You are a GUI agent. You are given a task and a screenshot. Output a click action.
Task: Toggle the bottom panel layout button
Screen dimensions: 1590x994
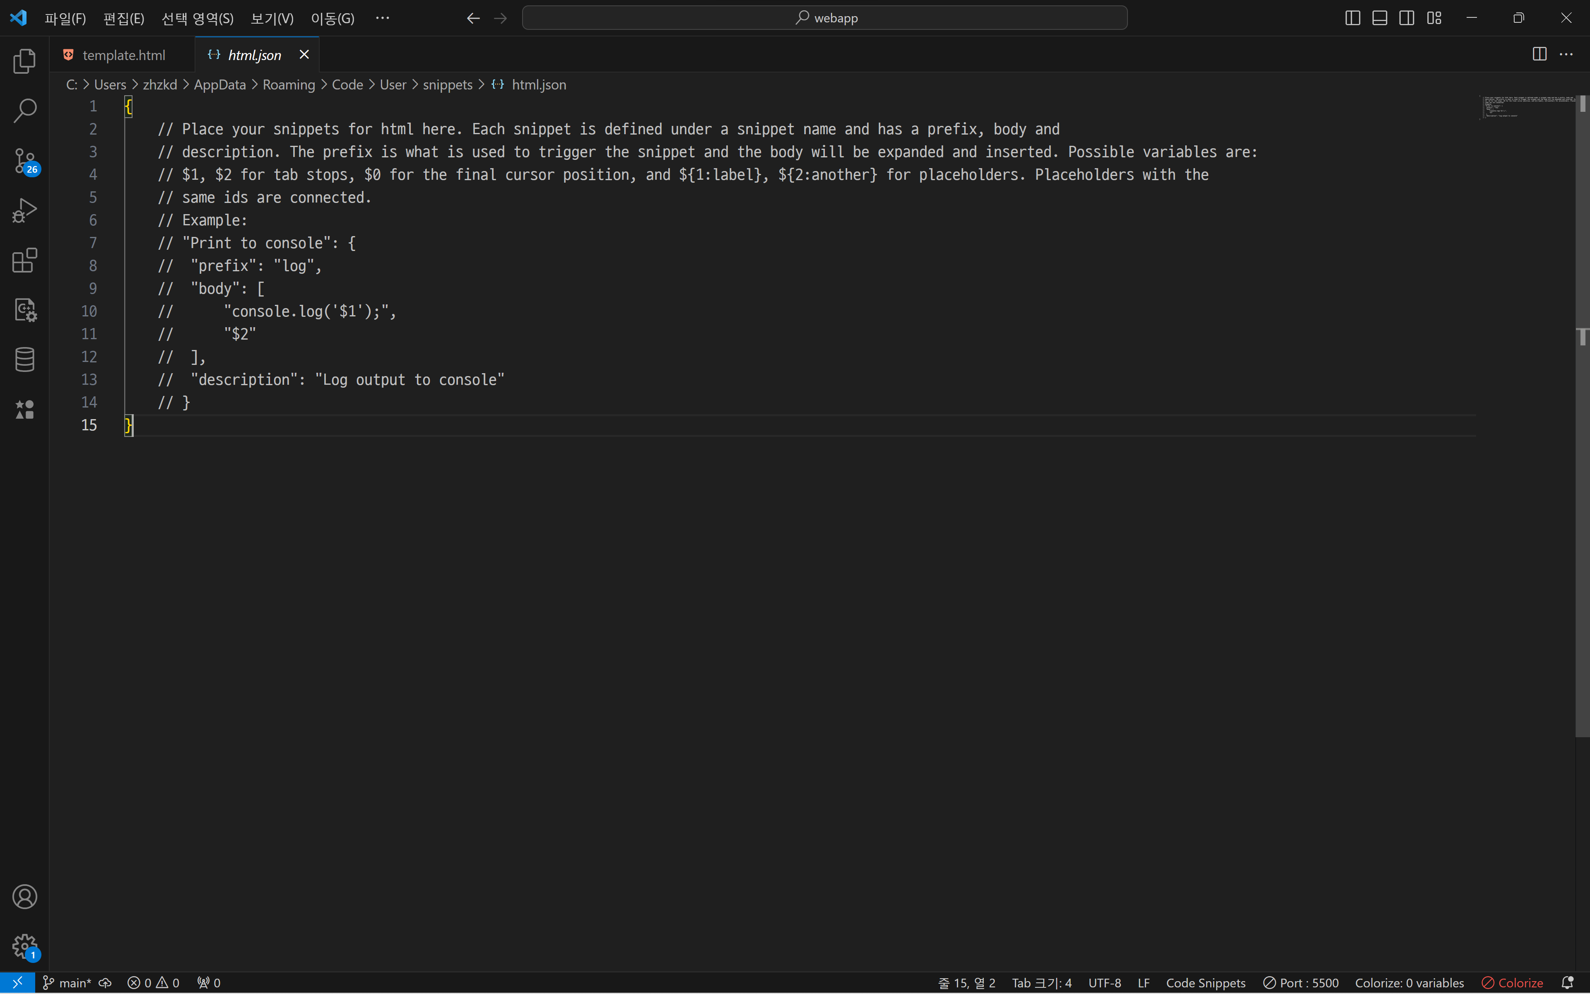tap(1380, 18)
